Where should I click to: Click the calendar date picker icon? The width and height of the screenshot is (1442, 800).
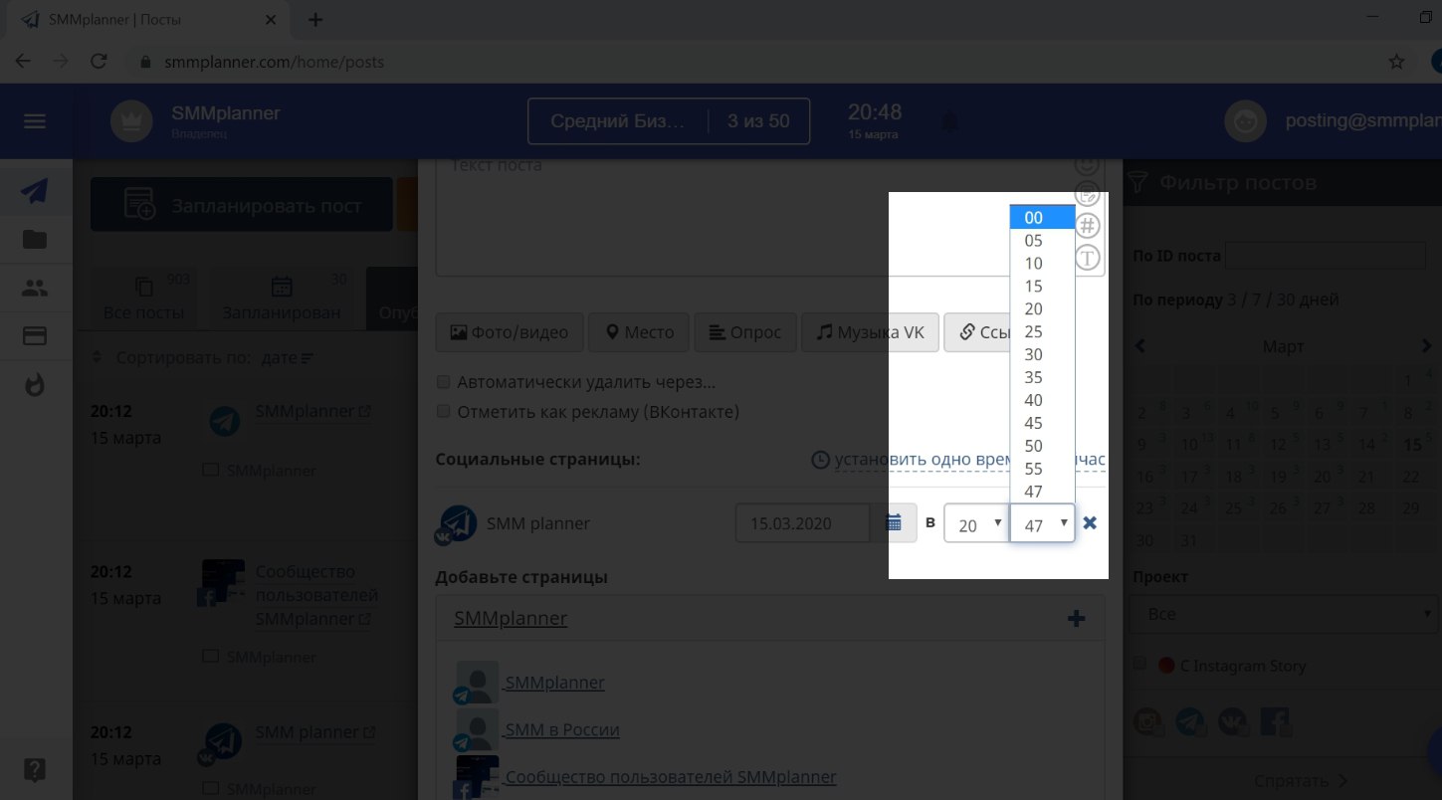[x=894, y=523]
